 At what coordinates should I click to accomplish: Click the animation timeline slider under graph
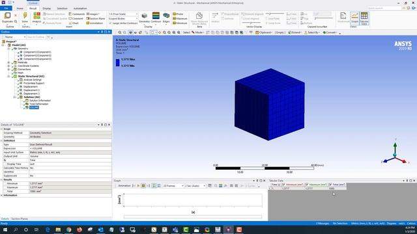click(193, 216)
